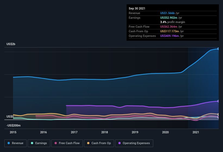Click the 2019 x-axis label
Image resolution: width=223 pixels, height=152 pixels.
pyautogui.click(x=135, y=132)
